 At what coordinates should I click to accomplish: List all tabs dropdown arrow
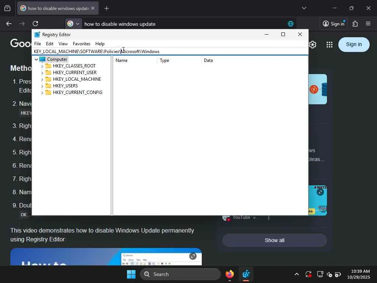pyautogui.click(x=304, y=8)
